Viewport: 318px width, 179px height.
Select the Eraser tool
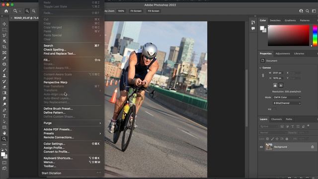point(4,87)
